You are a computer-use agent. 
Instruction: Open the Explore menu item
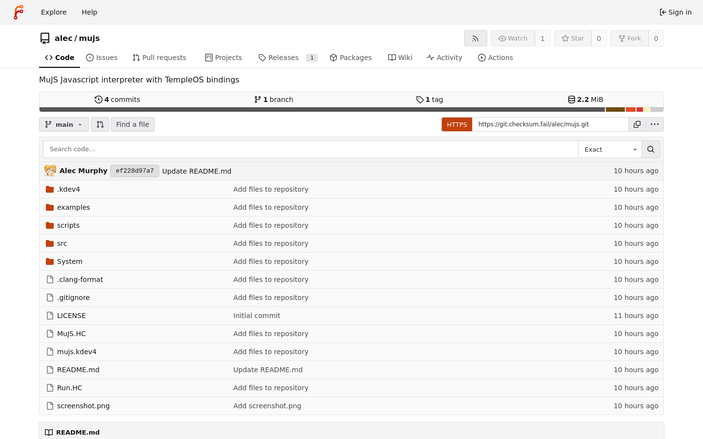point(54,12)
